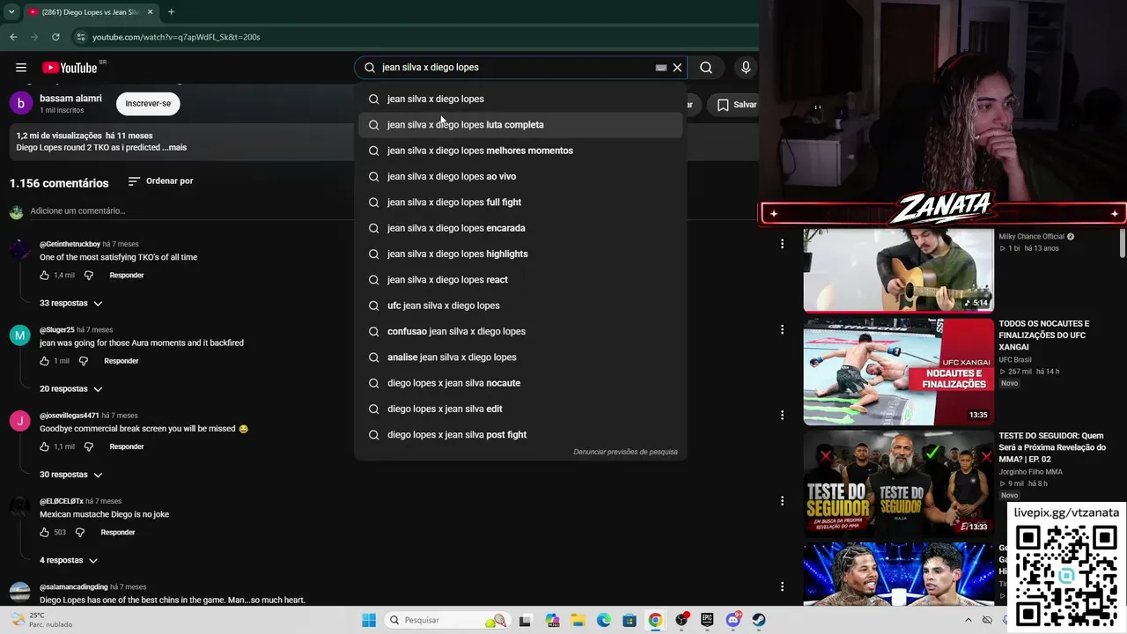This screenshot has height=634, width=1127.
Task: Reload the YouTube page
Action: pos(55,37)
